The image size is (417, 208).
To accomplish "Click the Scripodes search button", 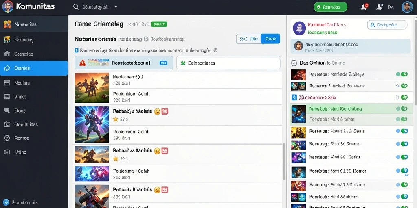I will (x=387, y=25).
